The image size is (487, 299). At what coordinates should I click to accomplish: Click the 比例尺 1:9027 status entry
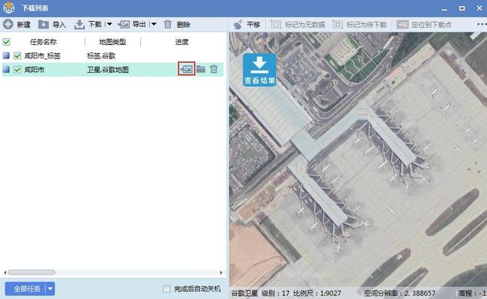tap(317, 293)
